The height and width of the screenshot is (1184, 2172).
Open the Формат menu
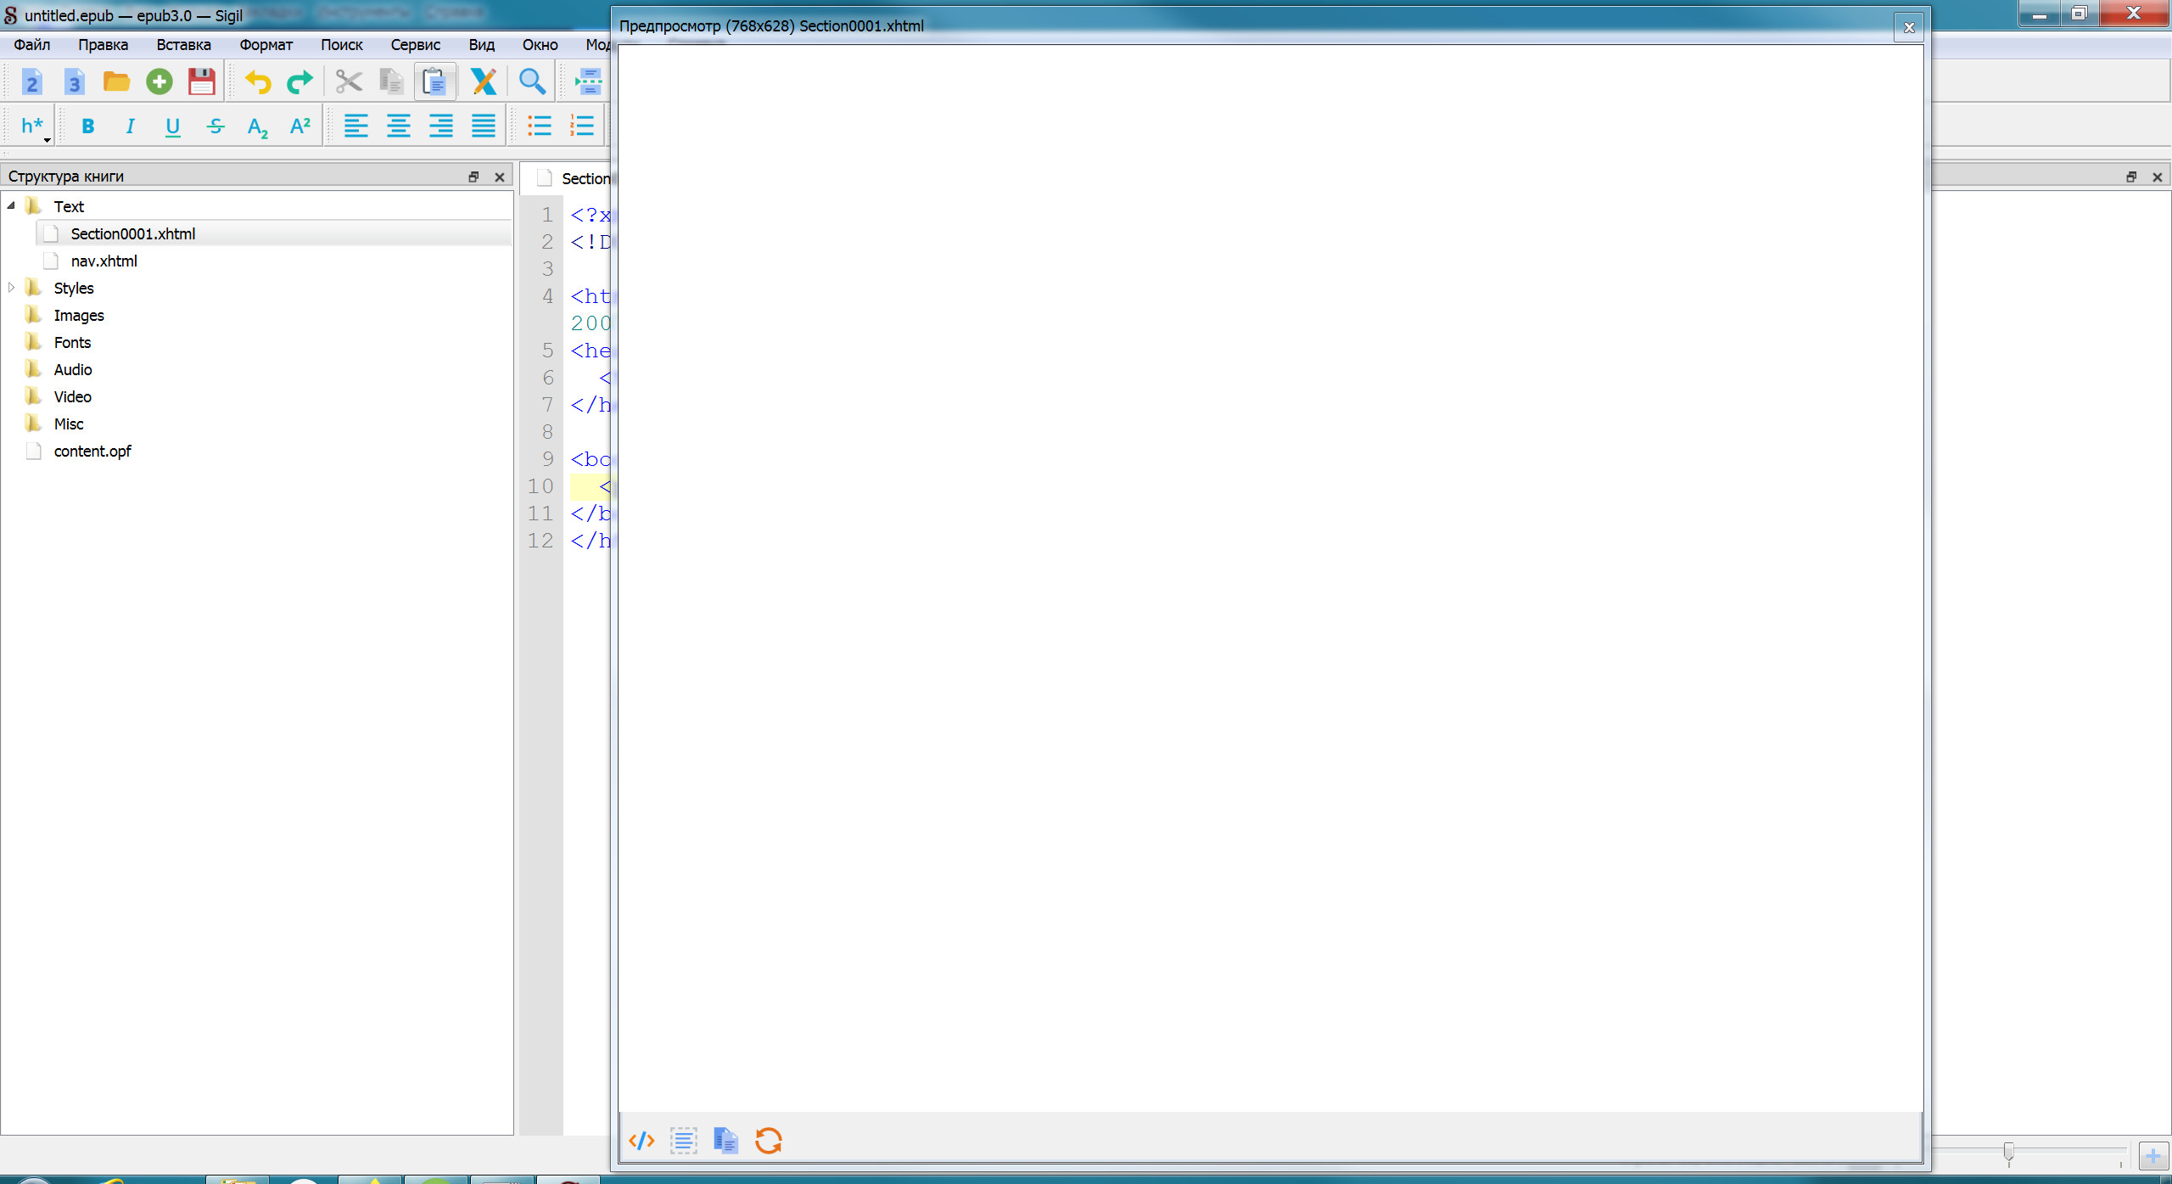tap(266, 45)
